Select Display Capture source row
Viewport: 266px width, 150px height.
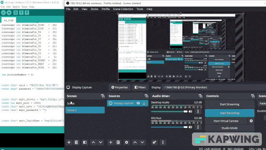click(128, 103)
